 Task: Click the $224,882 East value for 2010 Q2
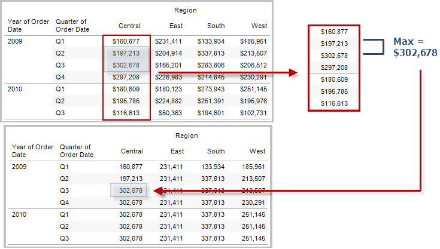click(168, 101)
